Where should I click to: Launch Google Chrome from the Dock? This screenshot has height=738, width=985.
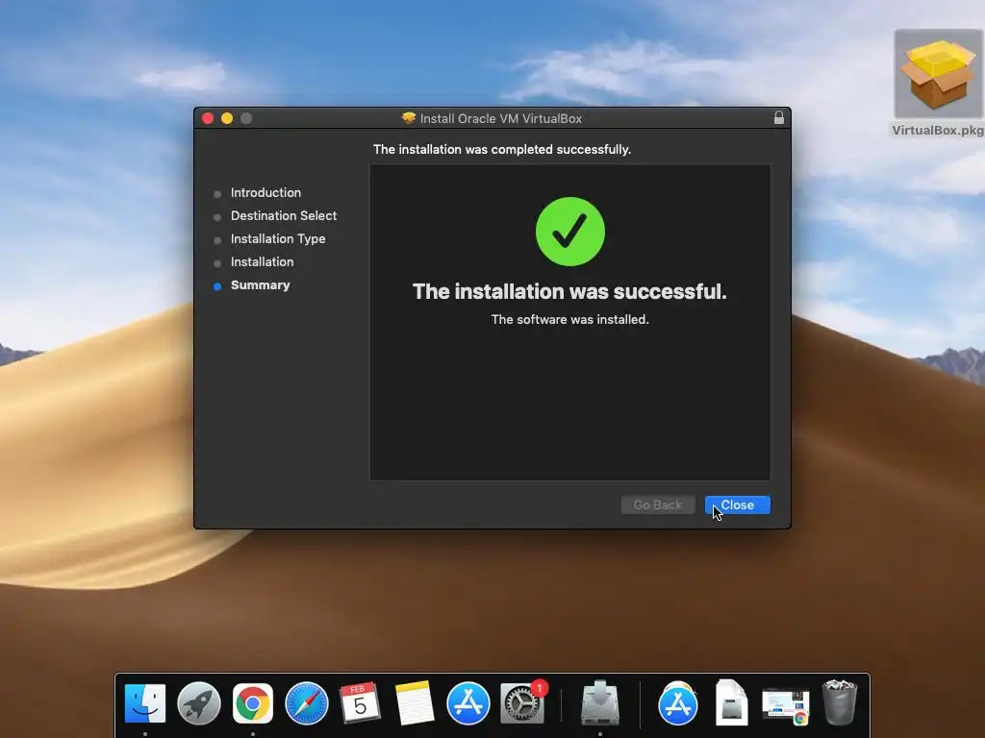point(253,703)
